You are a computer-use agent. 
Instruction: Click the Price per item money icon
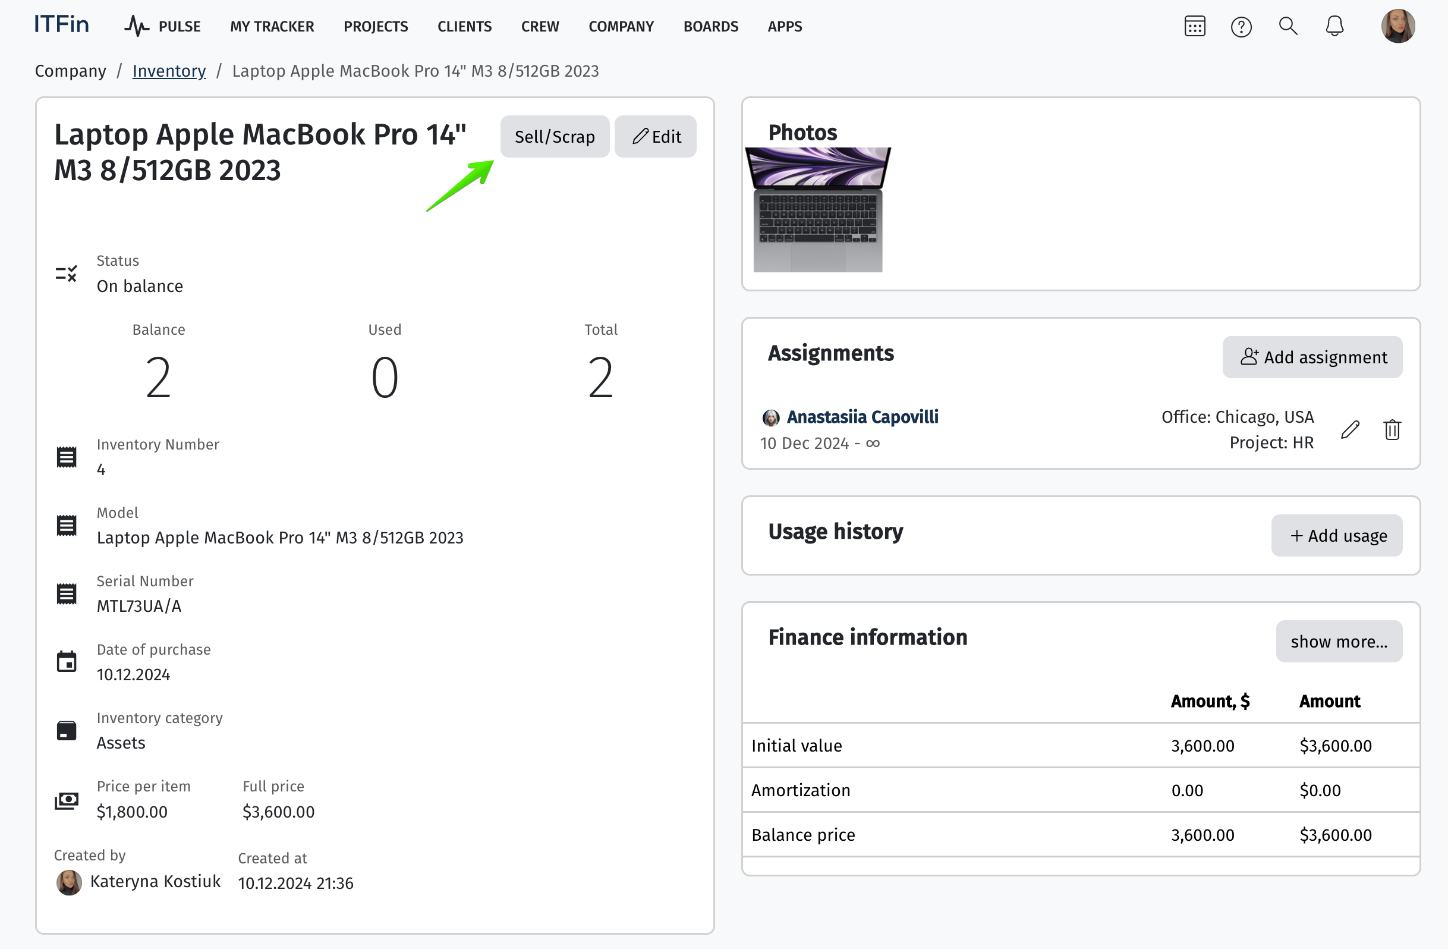click(67, 800)
